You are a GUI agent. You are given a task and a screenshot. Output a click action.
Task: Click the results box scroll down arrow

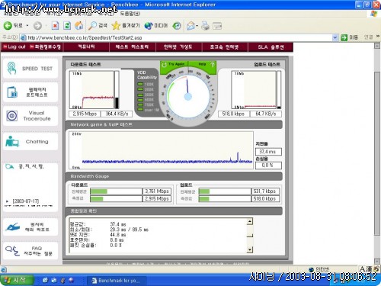click(250, 249)
